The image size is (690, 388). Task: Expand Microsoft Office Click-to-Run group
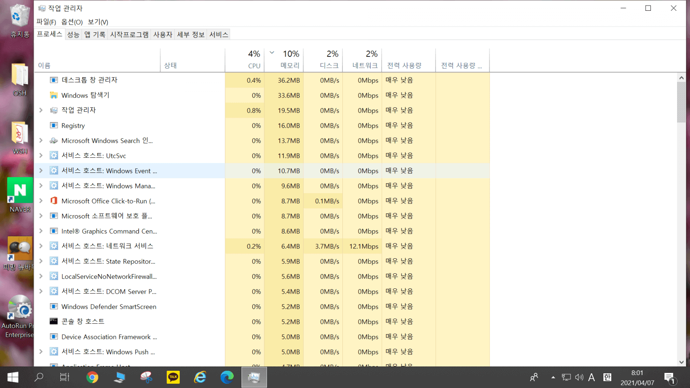tap(41, 201)
